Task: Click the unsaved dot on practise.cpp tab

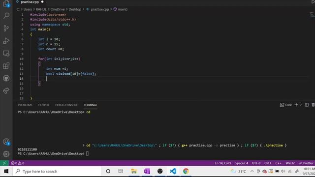Action: [42, 2]
